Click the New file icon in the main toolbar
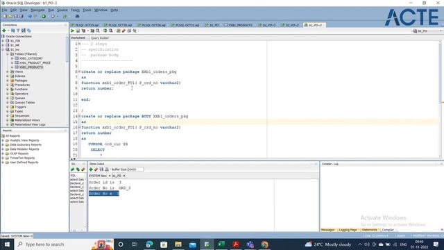444x250 pixels. coord(5,17)
